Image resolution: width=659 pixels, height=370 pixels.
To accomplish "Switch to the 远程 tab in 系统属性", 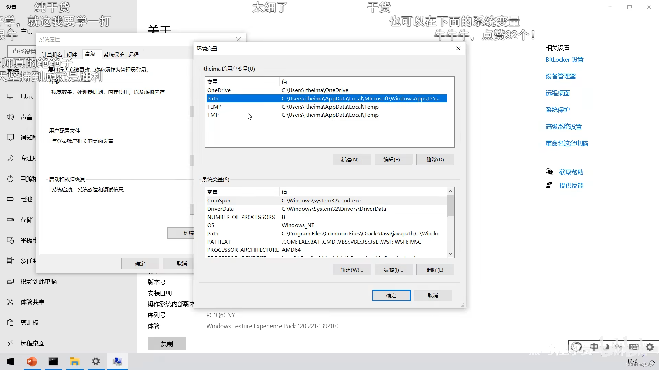I will [x=134, y=54].
